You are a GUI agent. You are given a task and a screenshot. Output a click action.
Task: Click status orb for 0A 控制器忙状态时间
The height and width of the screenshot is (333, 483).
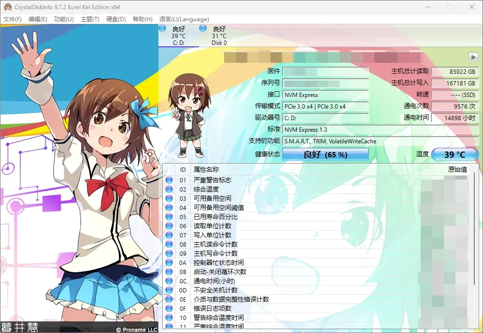pyautogui.click(x=169, y=263)
